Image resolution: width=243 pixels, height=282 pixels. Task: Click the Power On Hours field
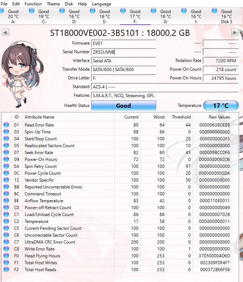[221, 78]
